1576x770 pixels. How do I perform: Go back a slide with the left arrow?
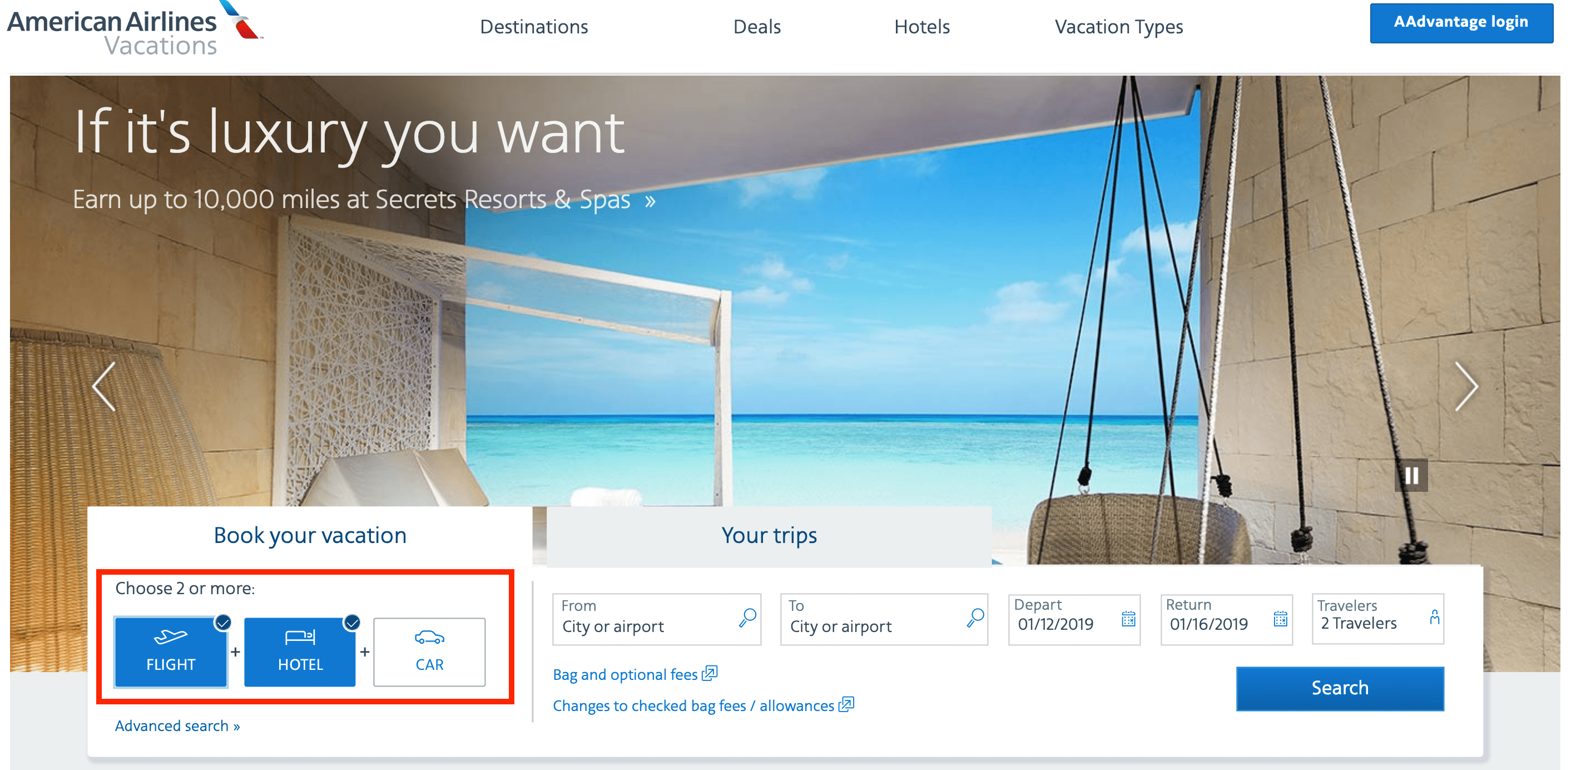click(103, 386)
